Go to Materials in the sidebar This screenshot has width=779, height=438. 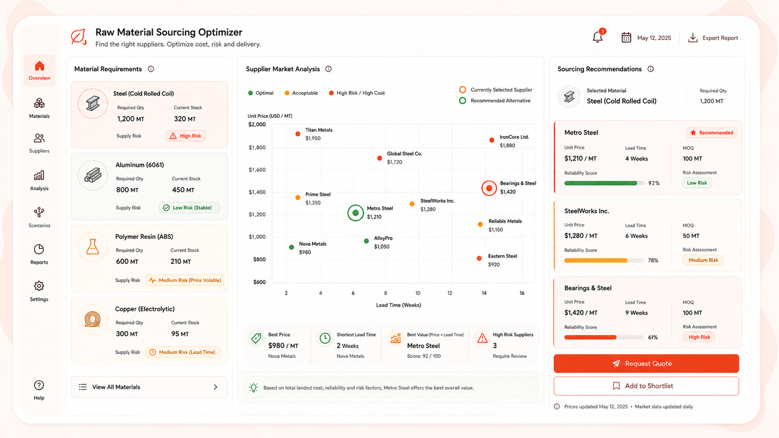(x=39, y=108)
